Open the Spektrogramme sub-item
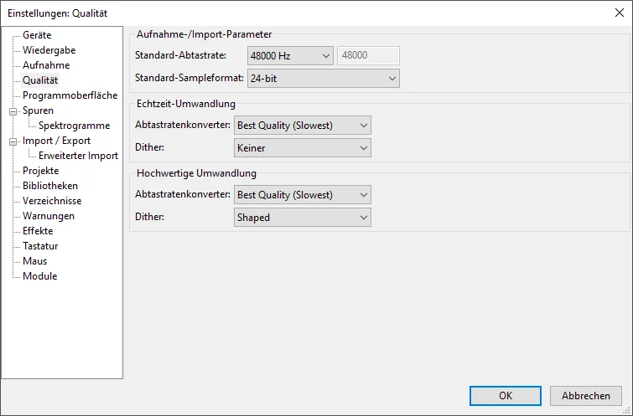The width and height of the screenshot is (633, 416). [x=74, y=126]
